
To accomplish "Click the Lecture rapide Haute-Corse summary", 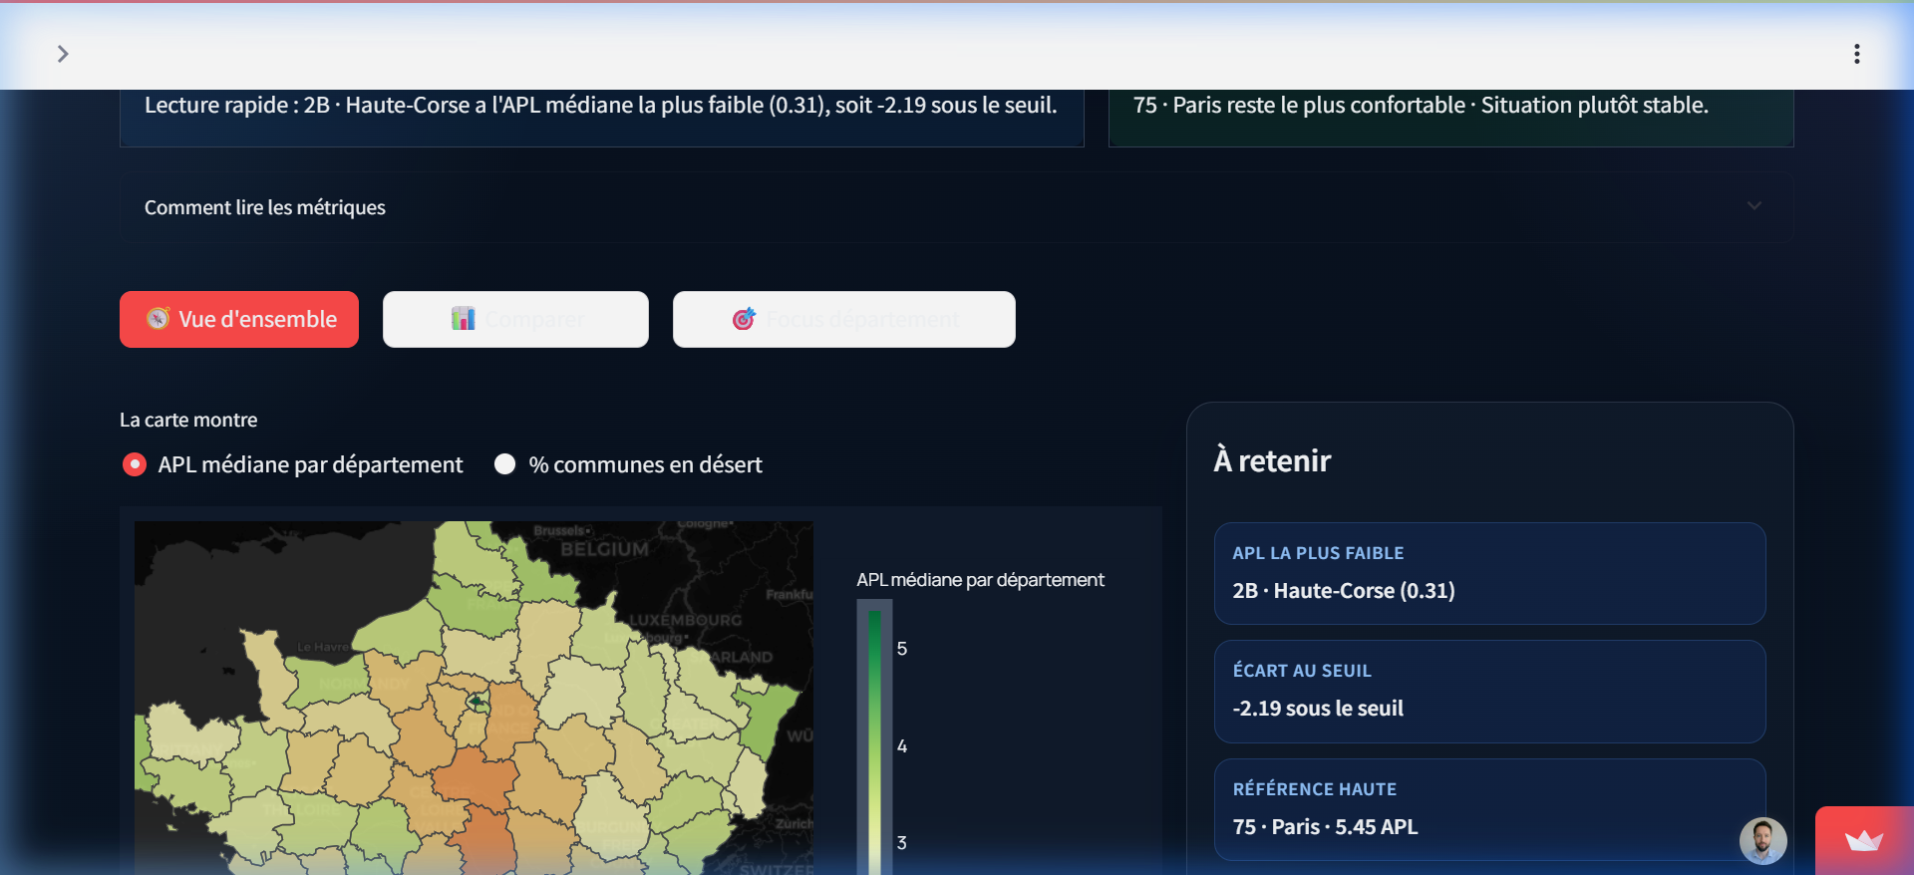I will [601, 105].
